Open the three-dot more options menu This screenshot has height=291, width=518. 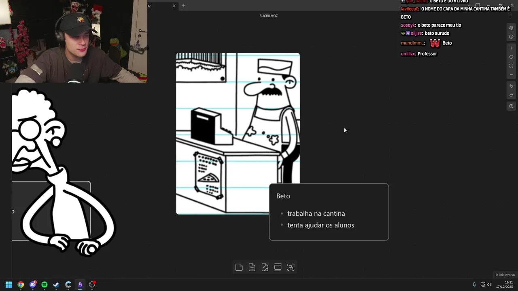point(511,16)
